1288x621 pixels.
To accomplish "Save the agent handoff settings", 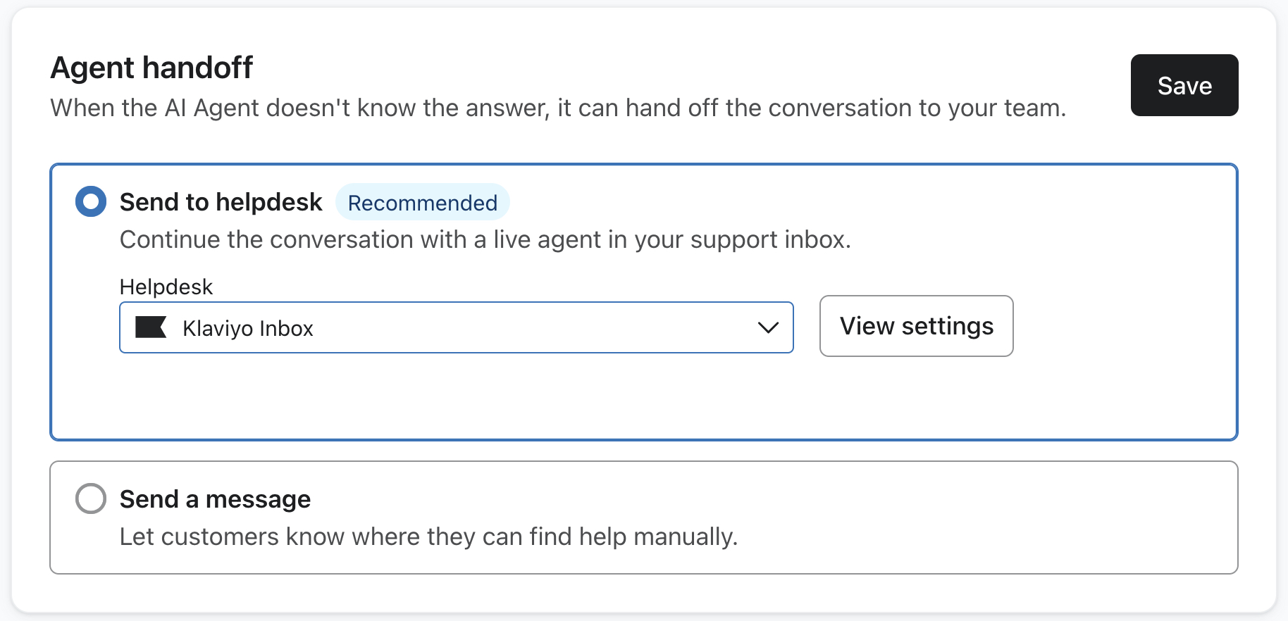I will pos(1184,85).
